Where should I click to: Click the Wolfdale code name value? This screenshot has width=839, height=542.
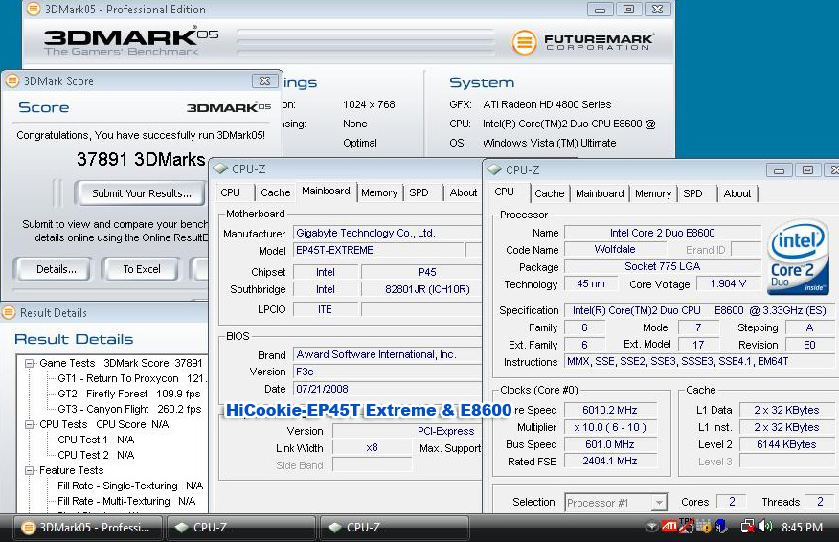[x=615, y=249]
